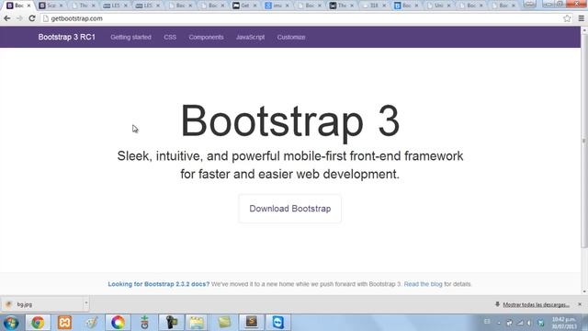Screen dimensions: 588x331
Task: Focus the getbootstrap.com address bar
Action: tap(300, 18)
